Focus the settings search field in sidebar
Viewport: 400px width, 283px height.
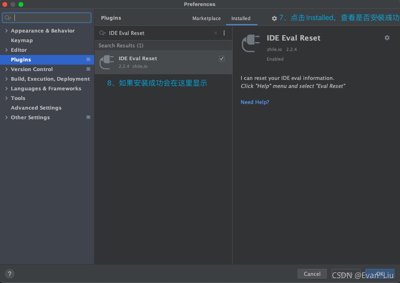click(x=50, y=18)
